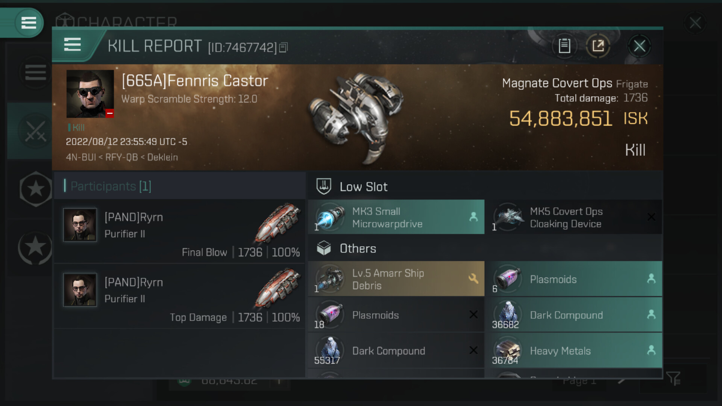Click the Magnate Covert Ops ship image

coord(355,117)
